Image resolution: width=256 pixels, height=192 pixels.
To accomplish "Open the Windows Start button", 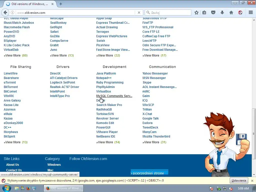I will tap(6, 188).
